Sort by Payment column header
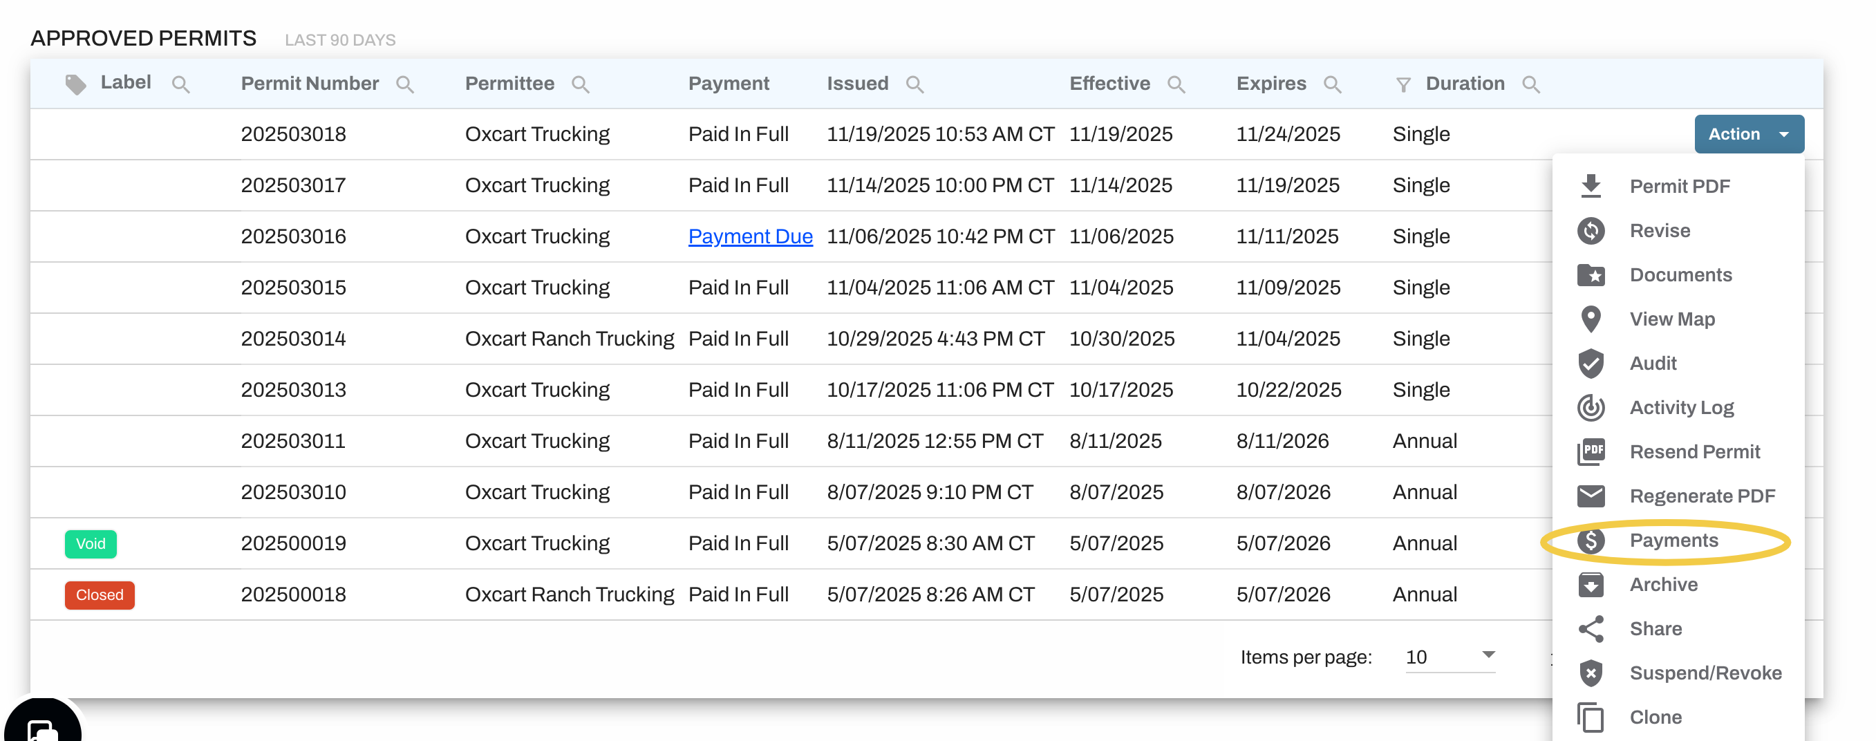 coord(729,84)
